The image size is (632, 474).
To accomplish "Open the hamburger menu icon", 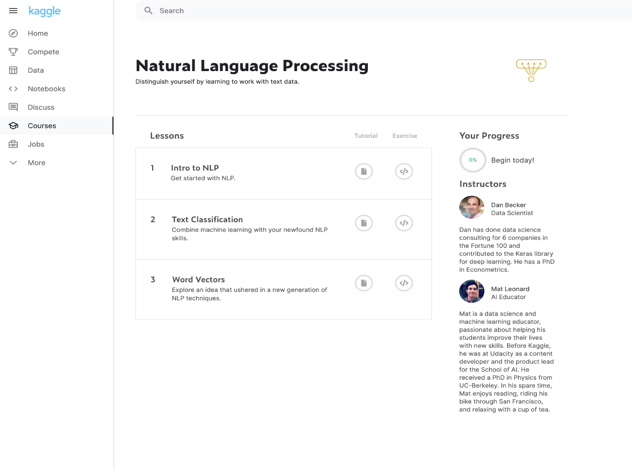I will (x=13, y=11).
